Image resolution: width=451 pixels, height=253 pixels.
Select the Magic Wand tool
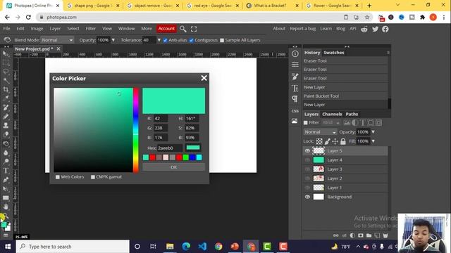pyautogui.click(x=6, y=80)
